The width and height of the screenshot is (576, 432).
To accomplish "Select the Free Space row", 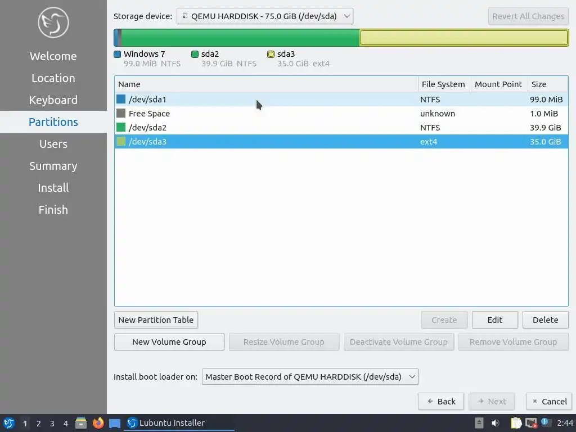I will [341, 114].
